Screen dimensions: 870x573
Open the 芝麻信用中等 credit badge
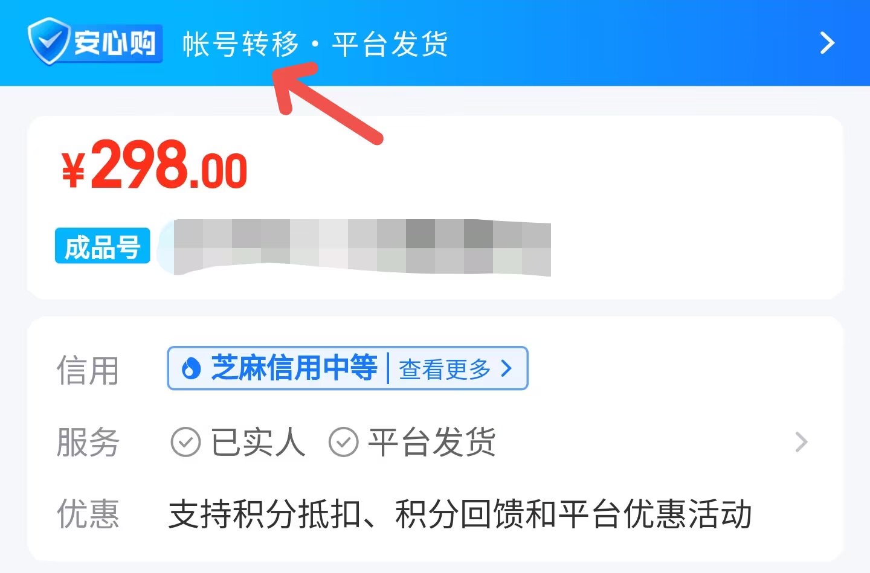[x=347, y=368]
